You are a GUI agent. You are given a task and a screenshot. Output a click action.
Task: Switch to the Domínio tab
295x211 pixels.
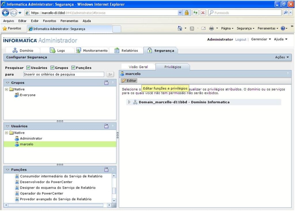(23, 51)
